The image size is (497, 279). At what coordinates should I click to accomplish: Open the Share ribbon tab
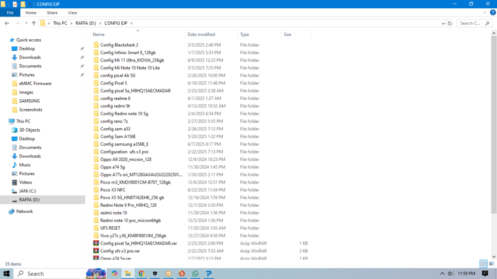pos(52,13)
